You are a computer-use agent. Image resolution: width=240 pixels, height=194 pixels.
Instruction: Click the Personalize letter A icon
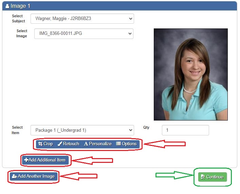pos(86,144)
